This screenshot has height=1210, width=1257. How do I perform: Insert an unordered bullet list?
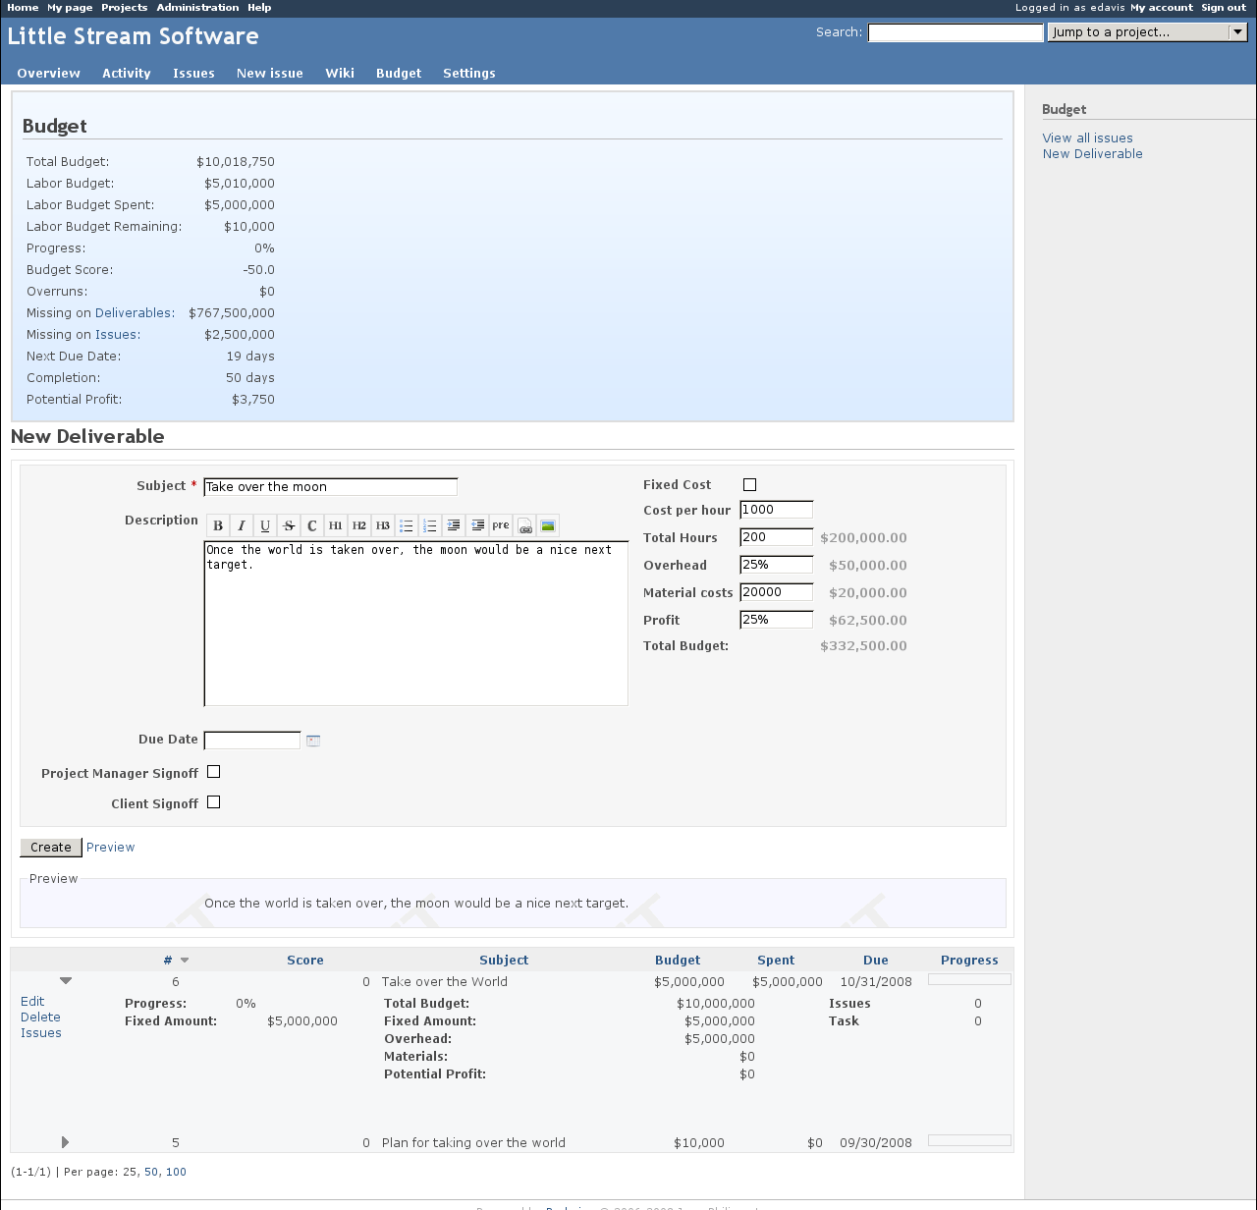(407, 525)
